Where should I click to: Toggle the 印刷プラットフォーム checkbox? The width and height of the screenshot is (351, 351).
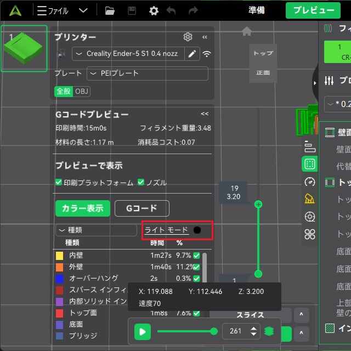point(59,183)
